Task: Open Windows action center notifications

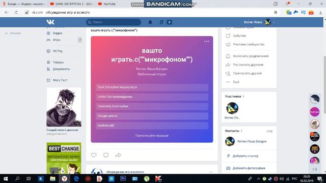Action: [x=320, y=178]
